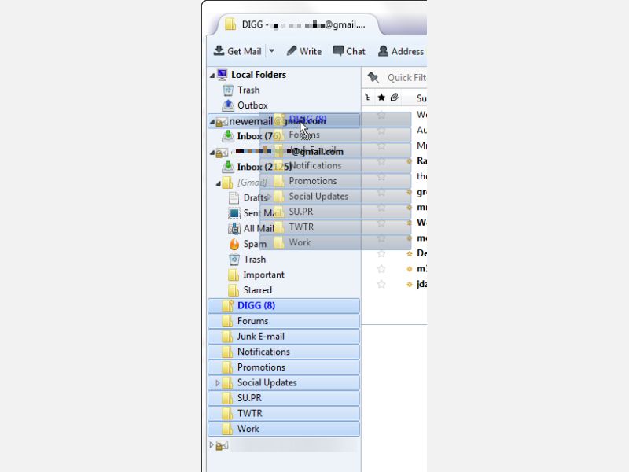Open the Get Mail dropdown arrow
Screen dimensions: 629x472
[x=271, y=51]
